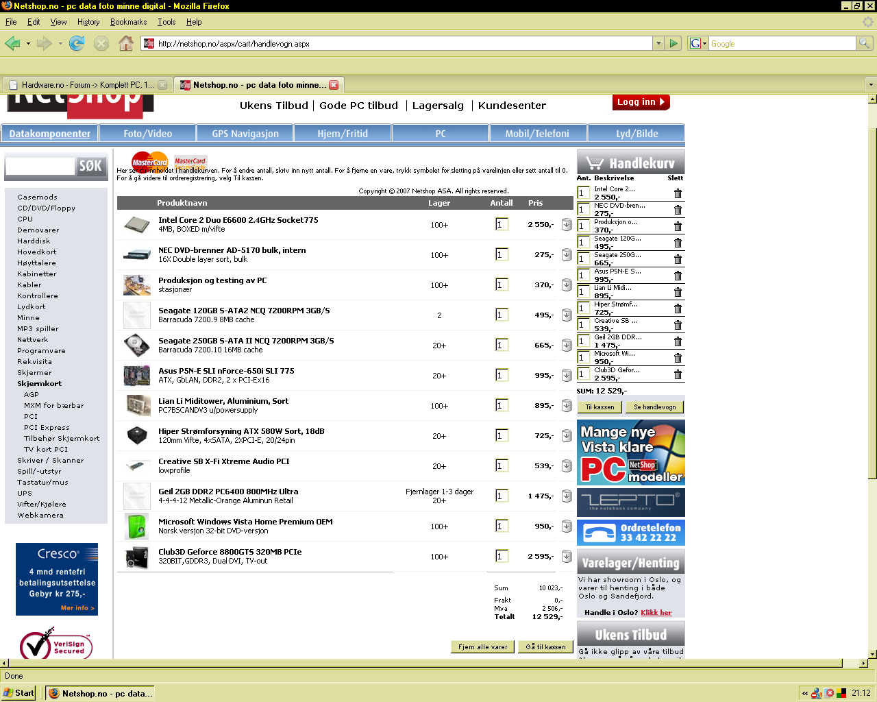Expand hidden system tray icons chevron

805,693
